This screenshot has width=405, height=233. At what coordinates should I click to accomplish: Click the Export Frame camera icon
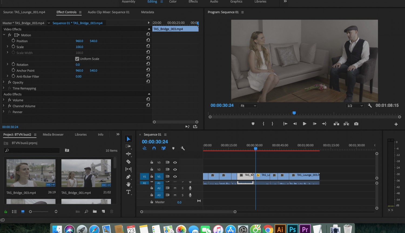point(356,124)
